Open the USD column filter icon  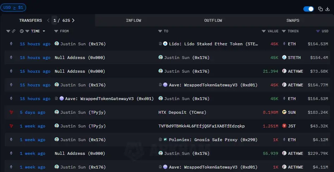click(x=318, y=31)
